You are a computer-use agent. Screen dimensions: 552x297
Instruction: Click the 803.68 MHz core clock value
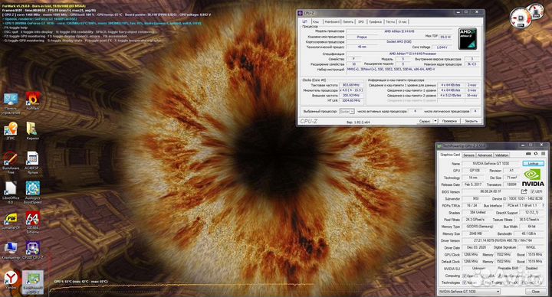350,85
